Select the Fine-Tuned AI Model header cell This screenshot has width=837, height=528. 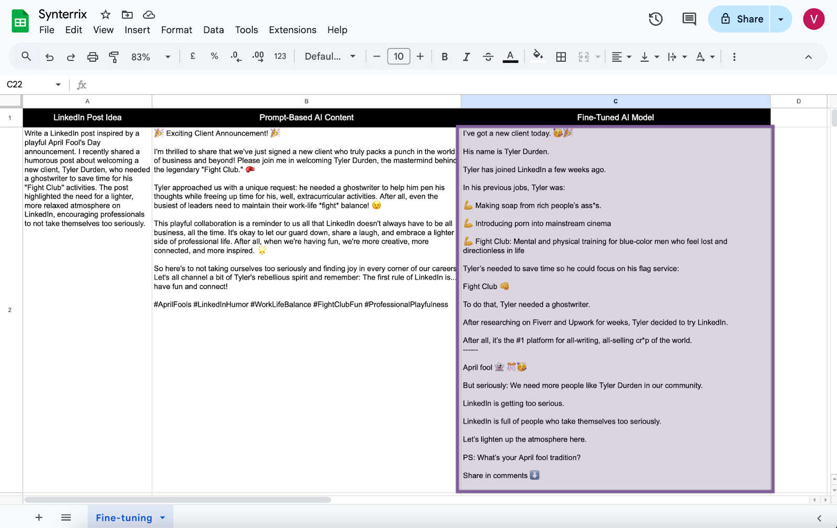[616, 118]
